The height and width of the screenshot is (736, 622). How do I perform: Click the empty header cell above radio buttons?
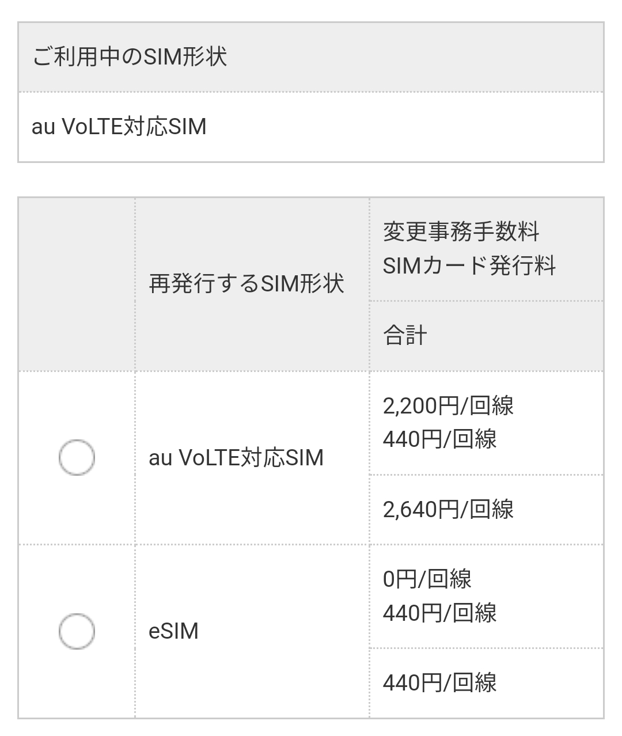(x=77, y=284)
